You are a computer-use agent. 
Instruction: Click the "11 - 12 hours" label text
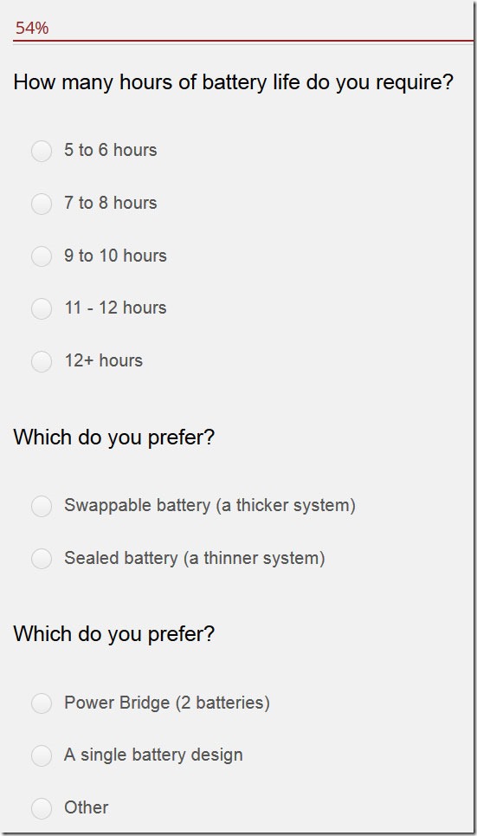pyautogui.click(x=116, y=308)
